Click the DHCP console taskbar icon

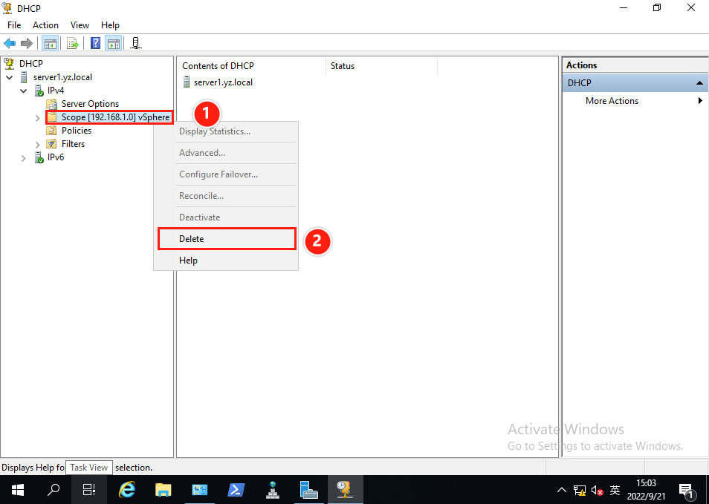345,490
